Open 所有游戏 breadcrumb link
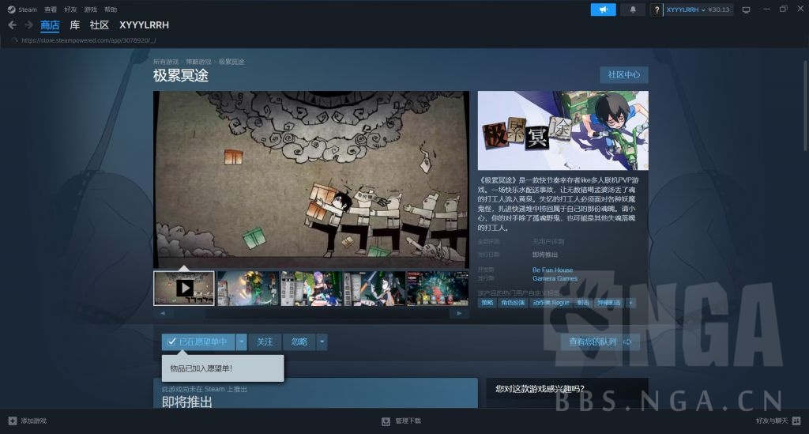This screenshot has width=809, height=434. (x=166, y=62)
